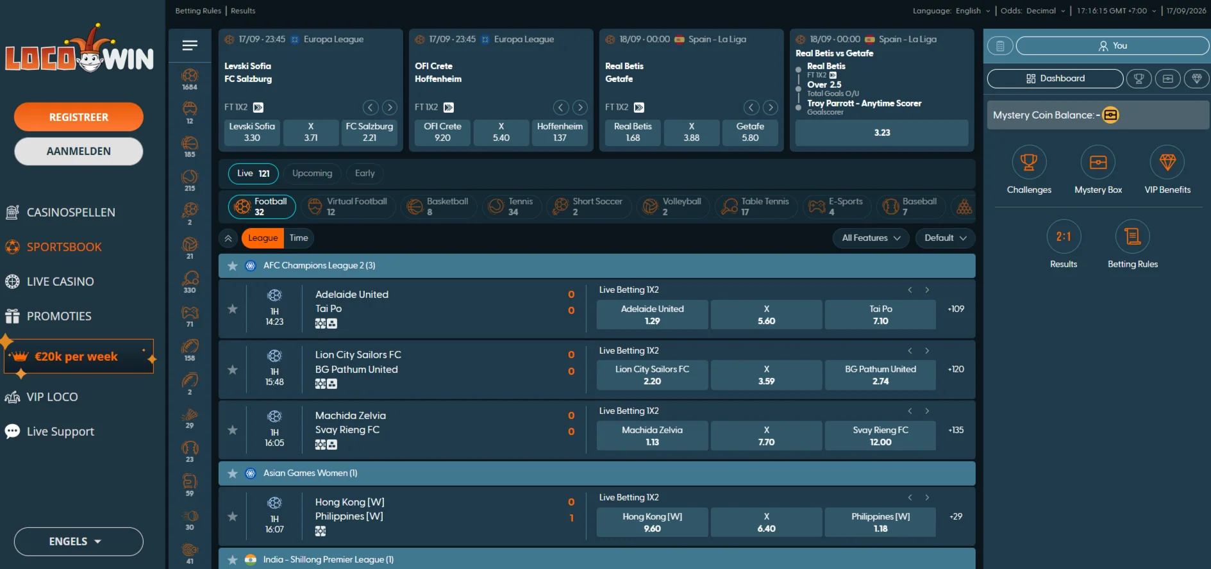
Task: Click the Mystery Coin Balance coin icon
Action: coord(1110,115)
